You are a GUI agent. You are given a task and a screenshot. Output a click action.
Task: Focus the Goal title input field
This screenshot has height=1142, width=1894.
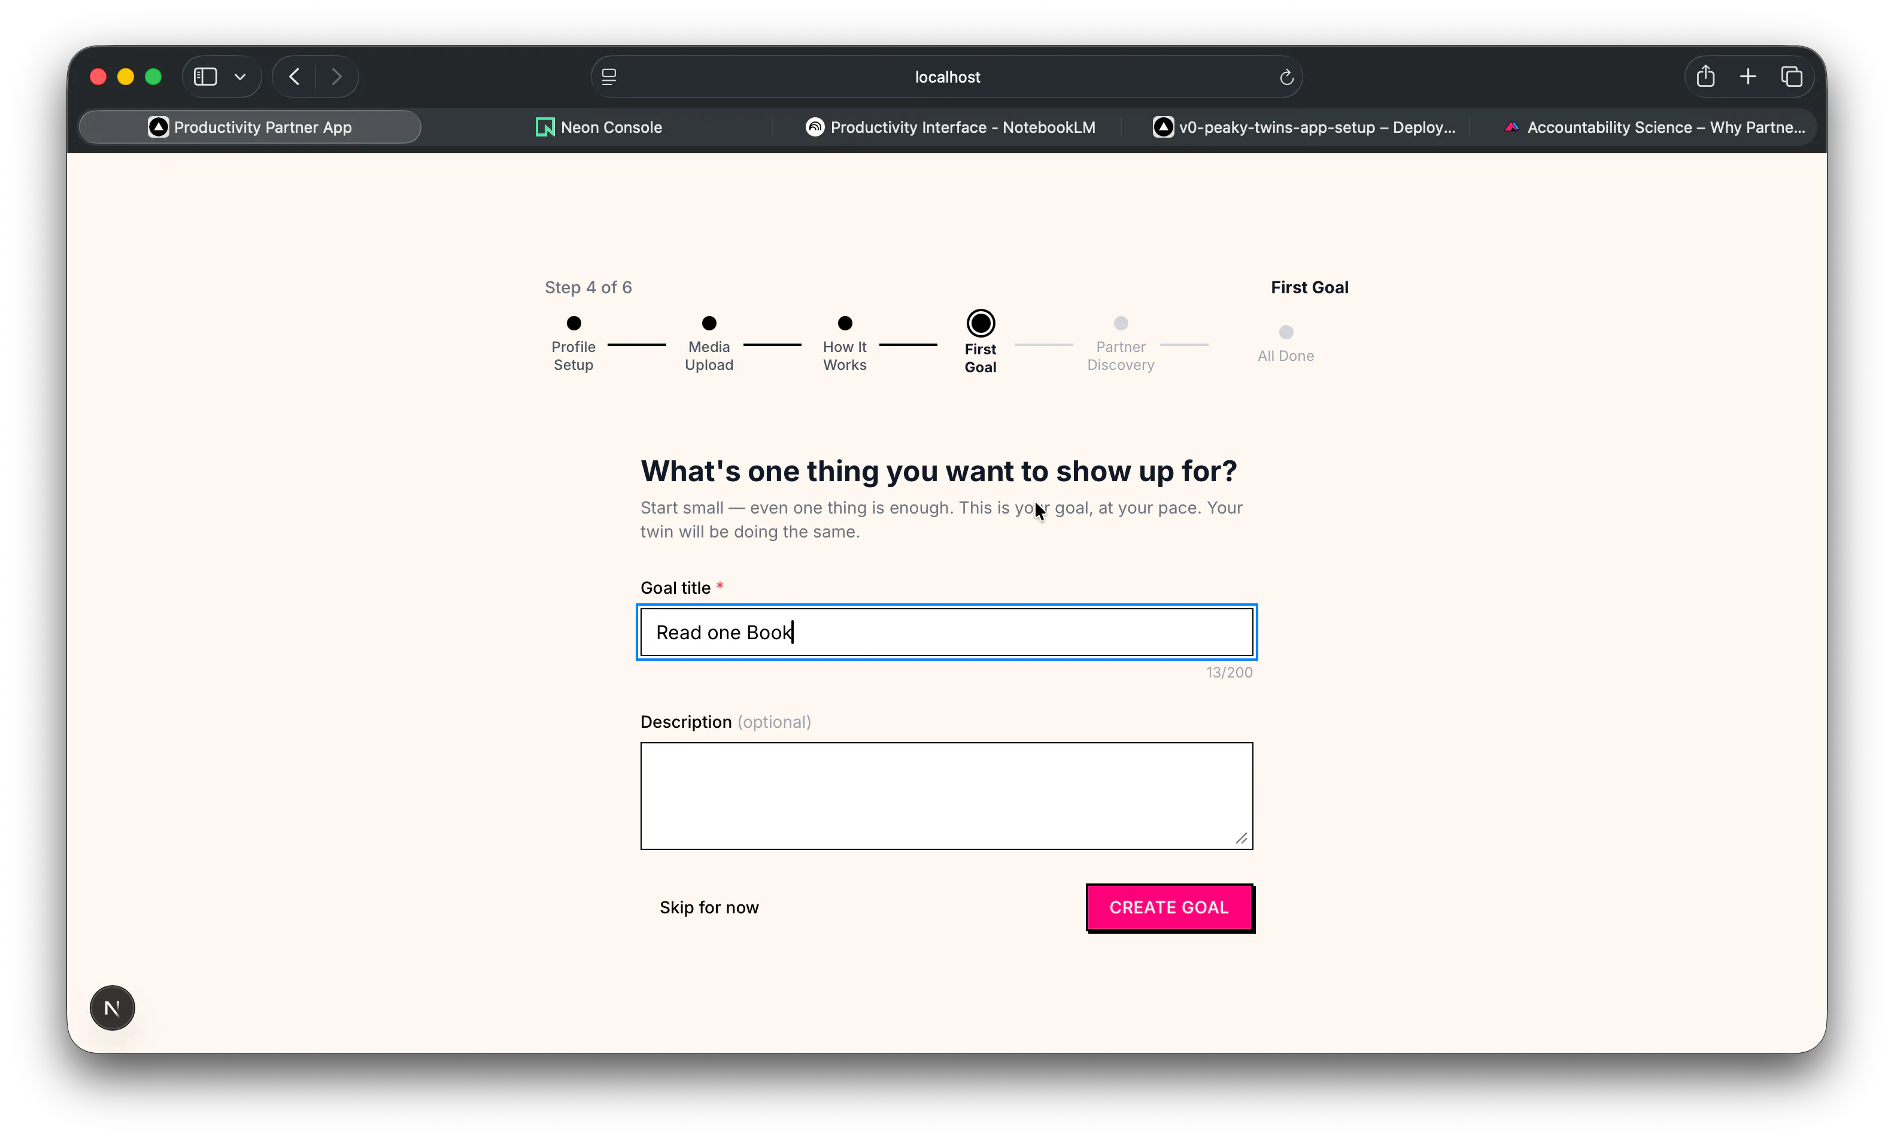946,633
